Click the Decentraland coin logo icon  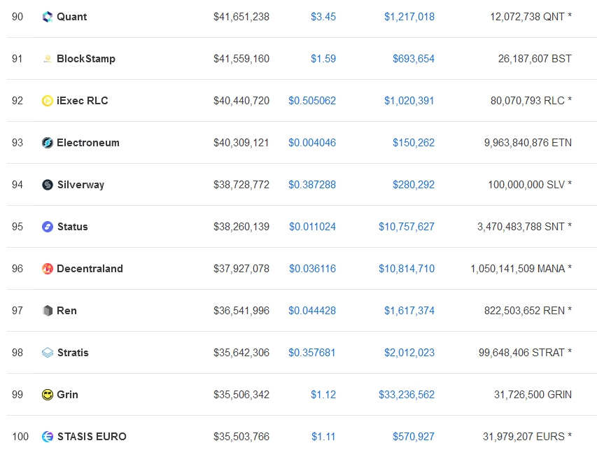coord(47,269)
